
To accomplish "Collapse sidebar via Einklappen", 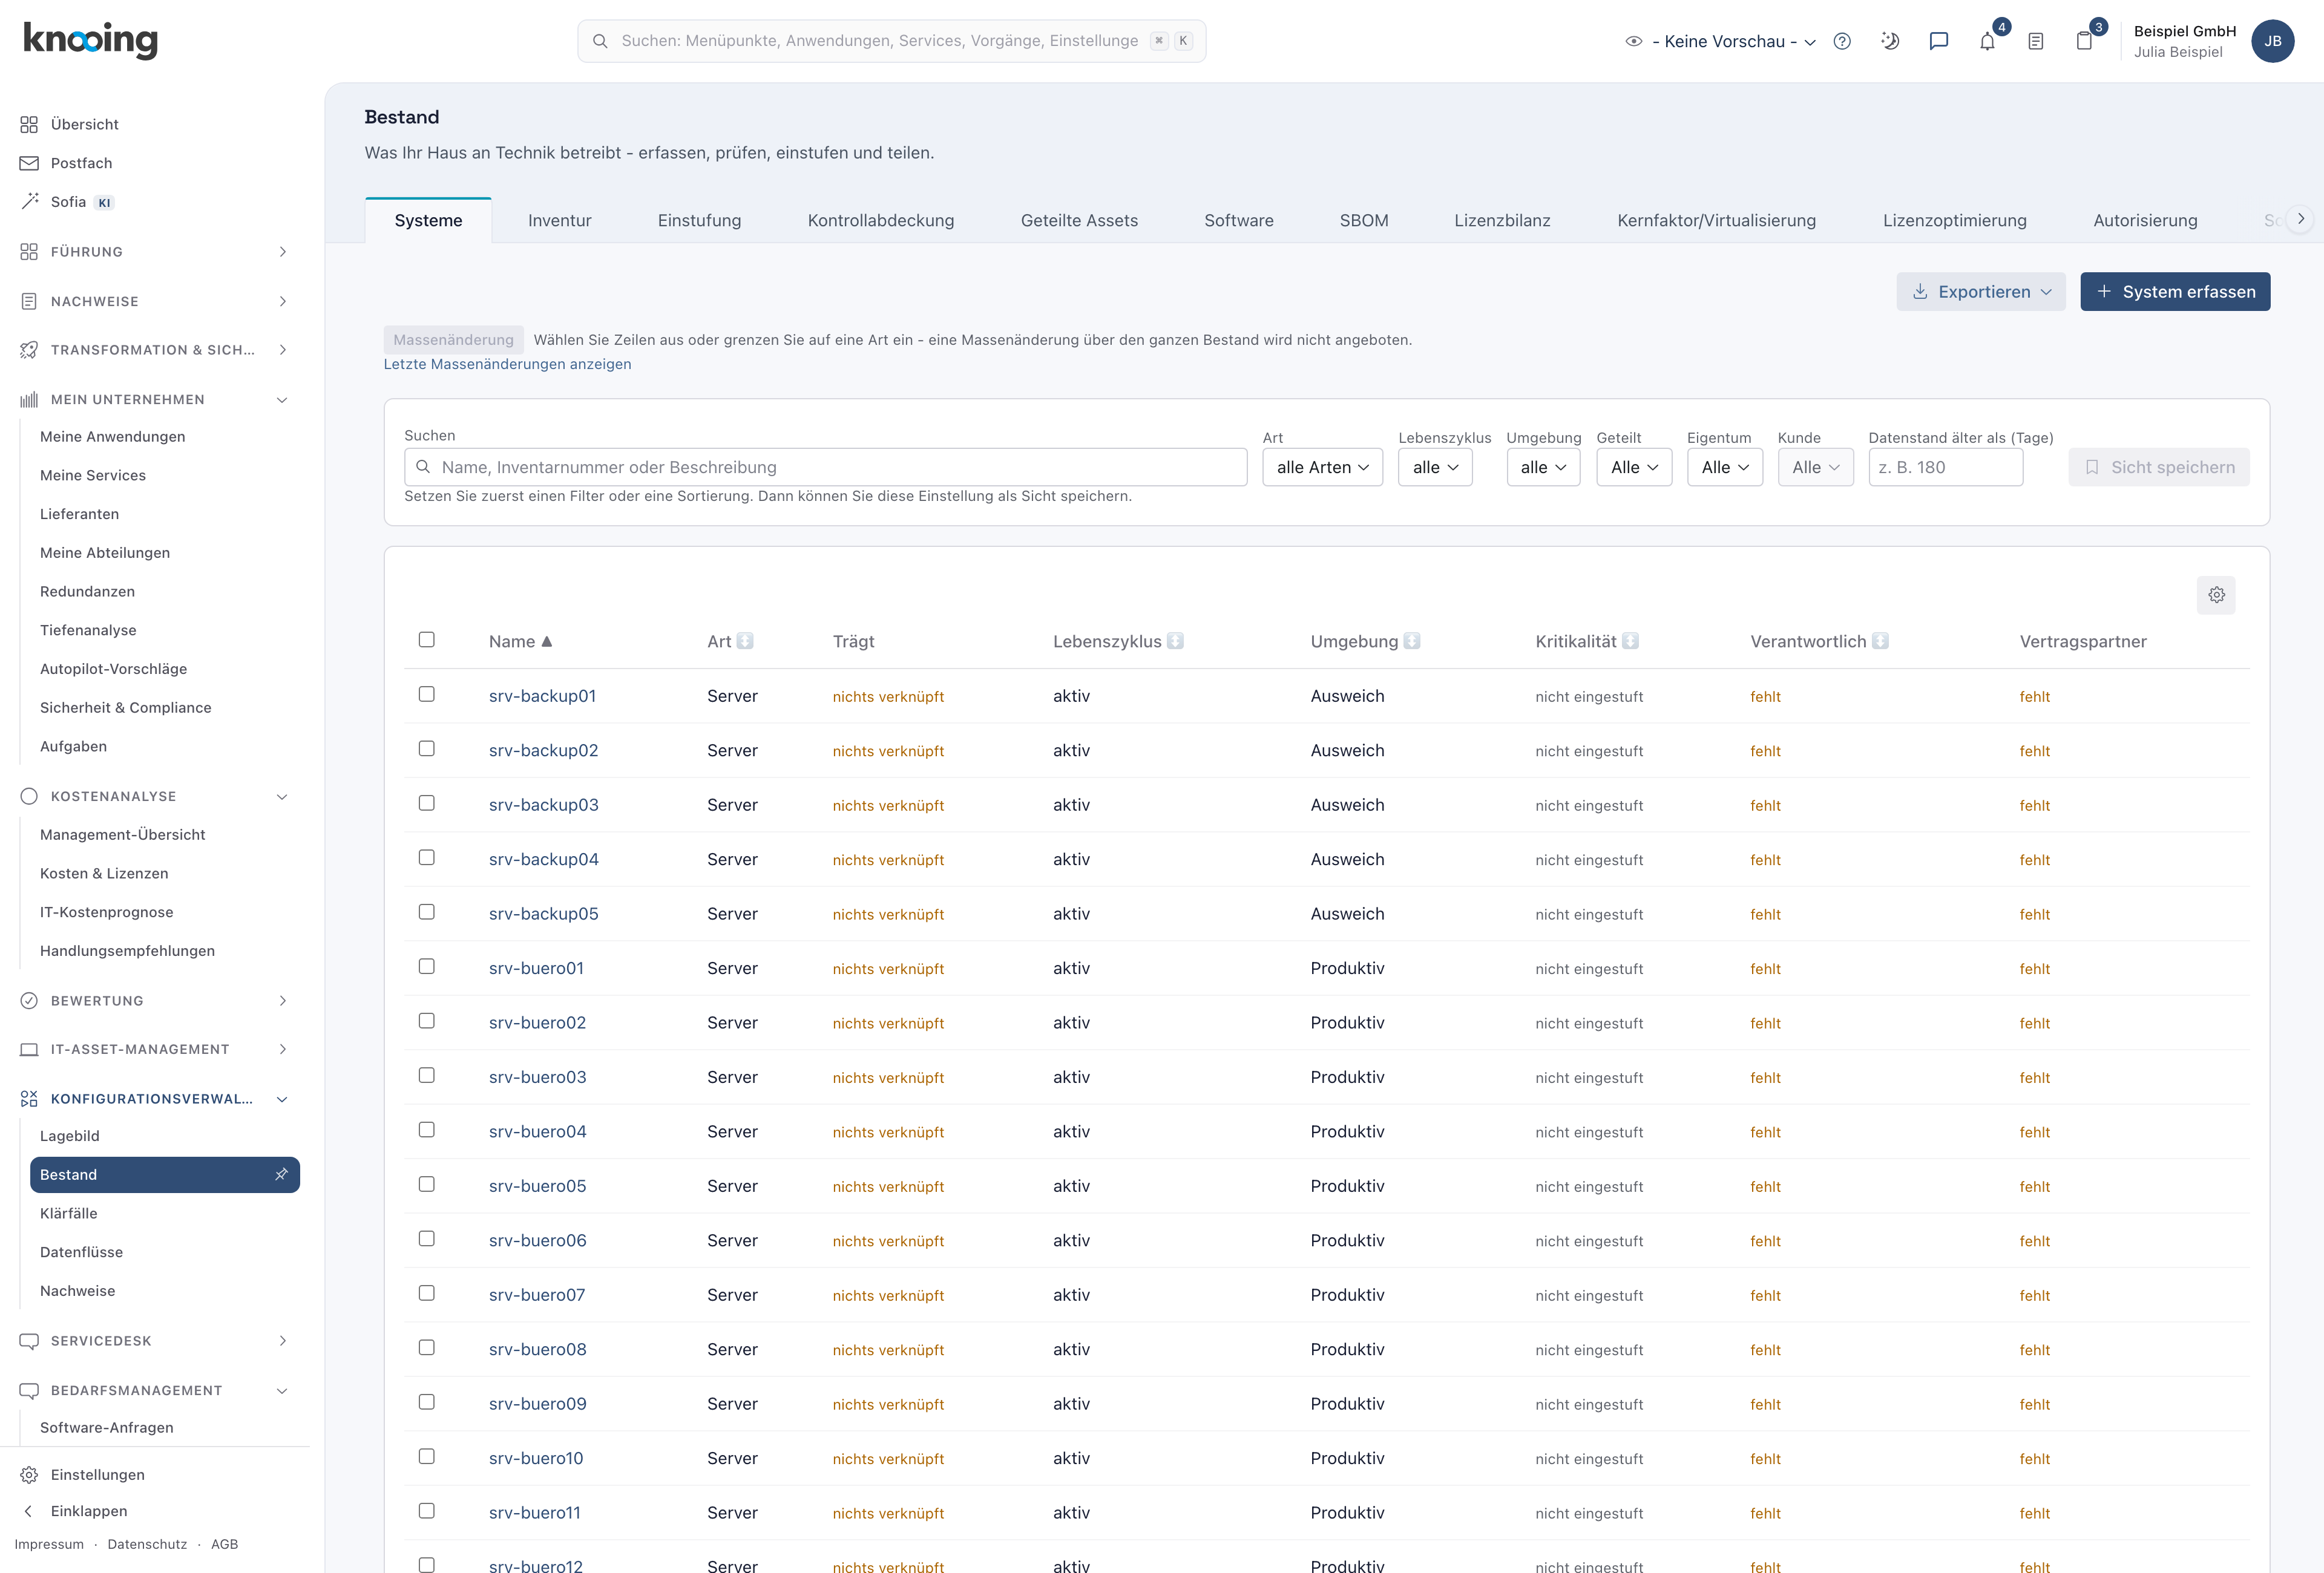I will 89,1510.
